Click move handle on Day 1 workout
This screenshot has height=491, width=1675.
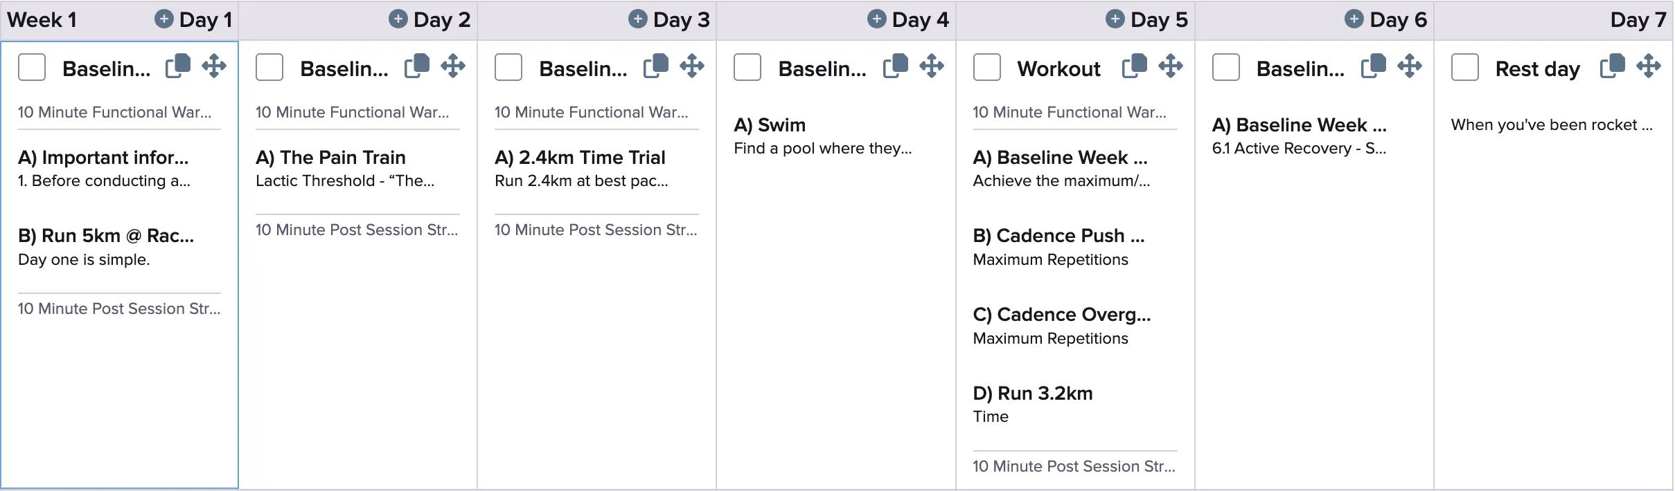pyautogui.click(x=213, y=66)
